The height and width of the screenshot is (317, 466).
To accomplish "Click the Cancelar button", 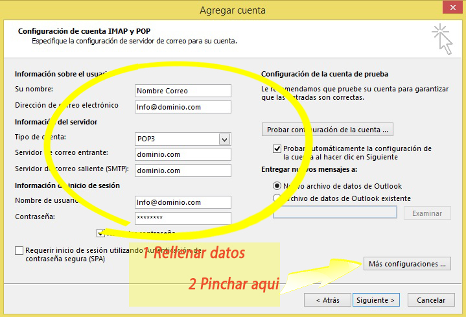I will 431,300.
